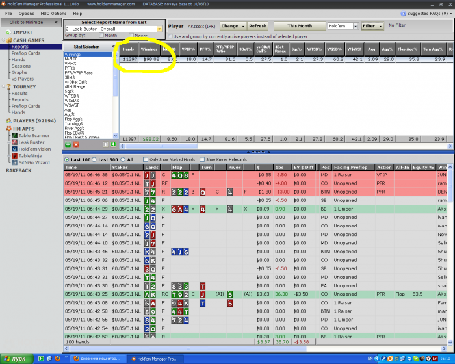Screen dimensions: 455x364
Task: Click stats grid horizontal scrollbar thumb
Action: [161, 146]
